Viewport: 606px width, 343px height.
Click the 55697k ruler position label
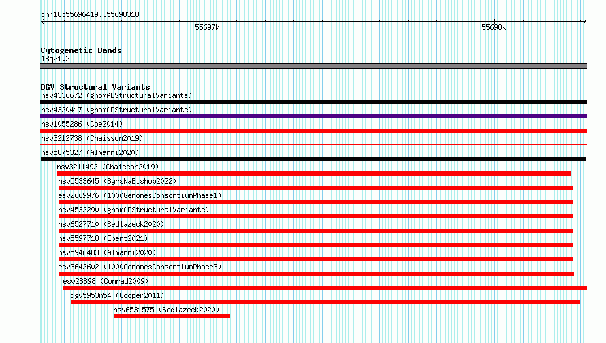(x=207, y=27)
